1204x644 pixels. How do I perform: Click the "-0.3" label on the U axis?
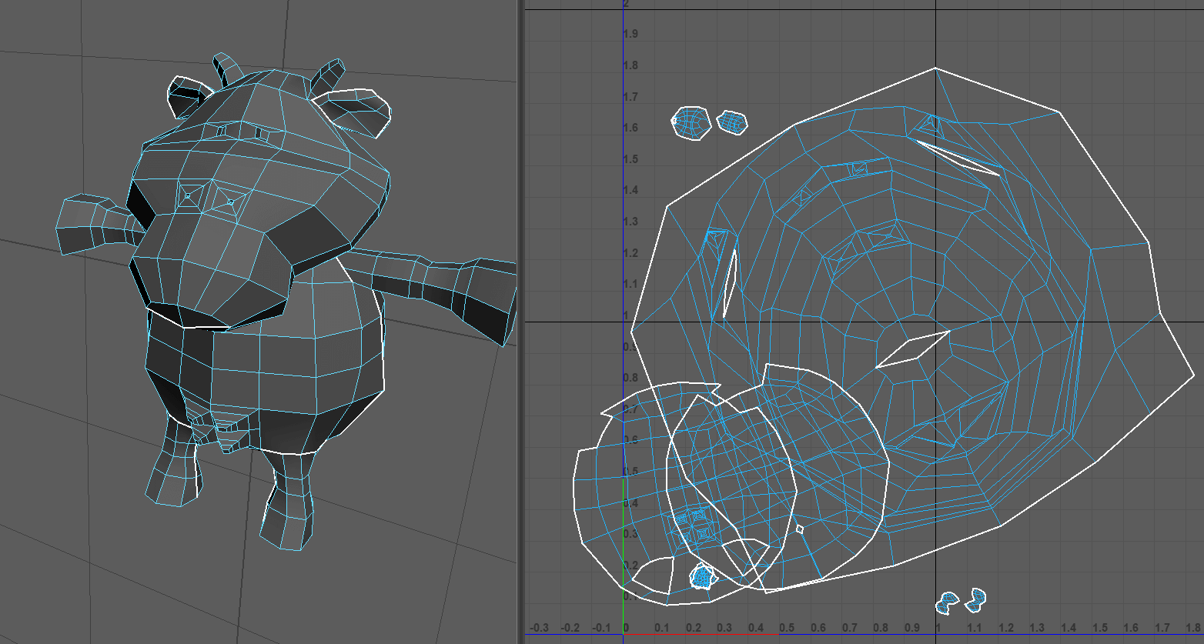pos(539,628)
